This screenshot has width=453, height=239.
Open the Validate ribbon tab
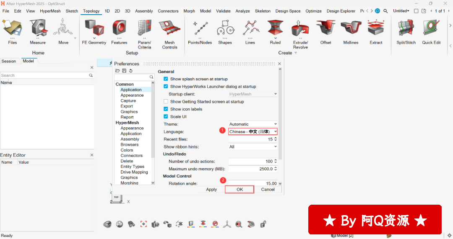point(223,11)
